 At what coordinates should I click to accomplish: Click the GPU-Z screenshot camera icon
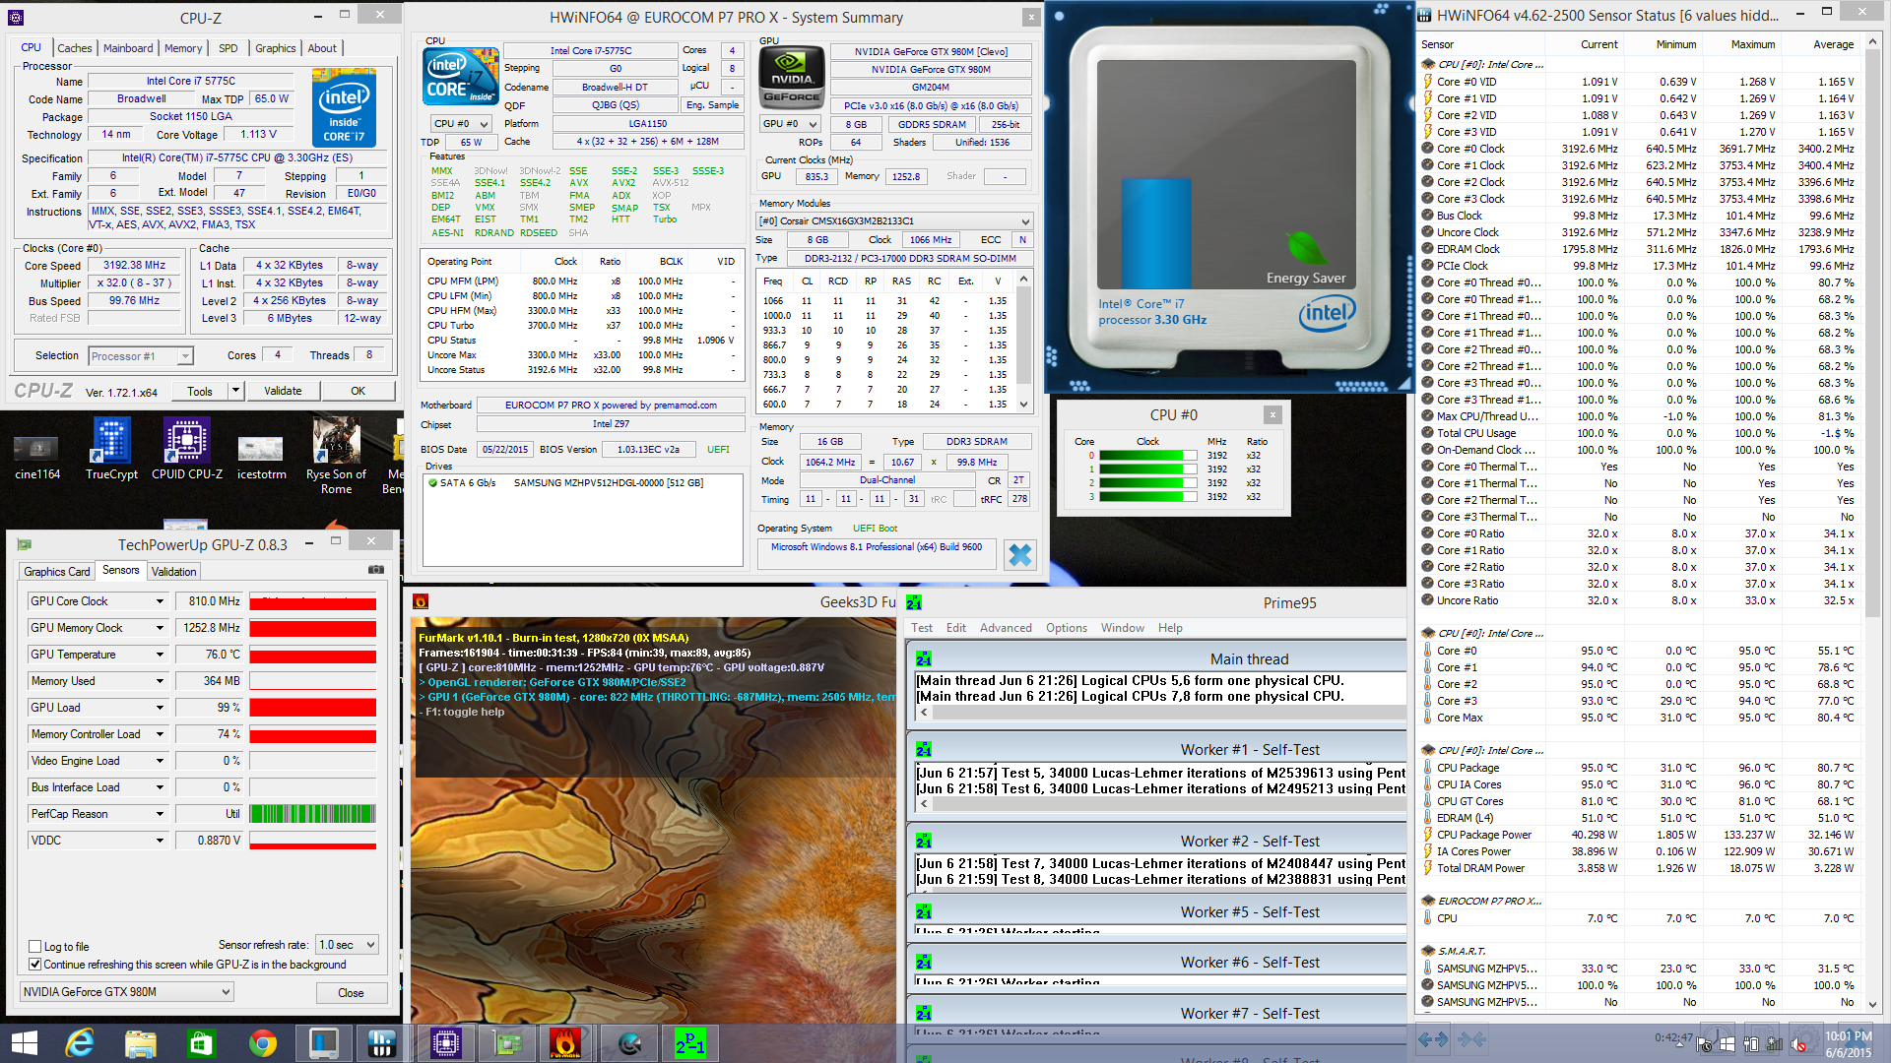375,570
